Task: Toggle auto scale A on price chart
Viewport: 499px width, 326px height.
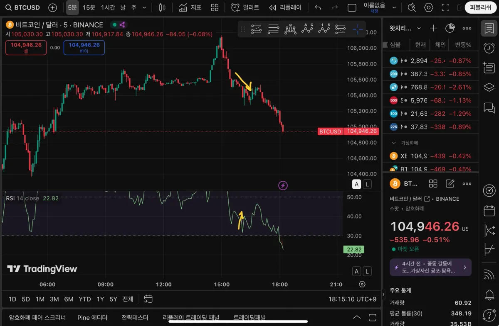Action: pos(356,185)
